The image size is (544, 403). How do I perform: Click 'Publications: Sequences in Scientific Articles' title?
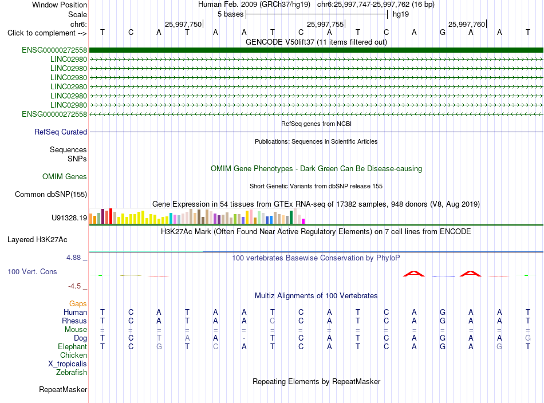(316, 141)
